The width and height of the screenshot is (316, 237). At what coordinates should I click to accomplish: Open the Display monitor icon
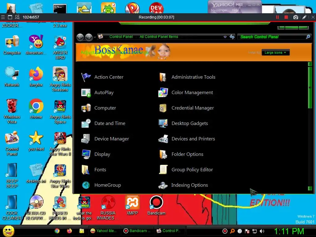click(86, 154)
